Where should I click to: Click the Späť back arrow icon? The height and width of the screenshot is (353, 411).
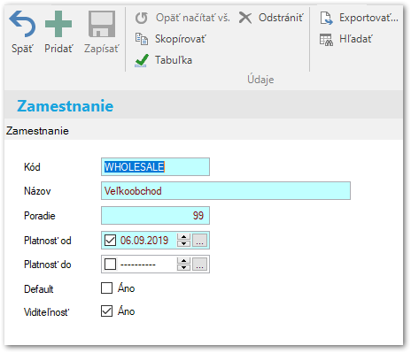[22, 24]
